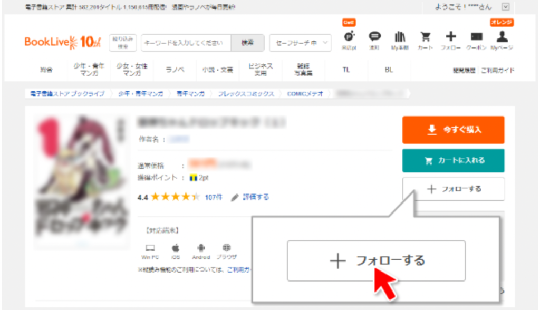Open the ラノベ category tab
Screen dimensions: 540x310
coord(175,70)
